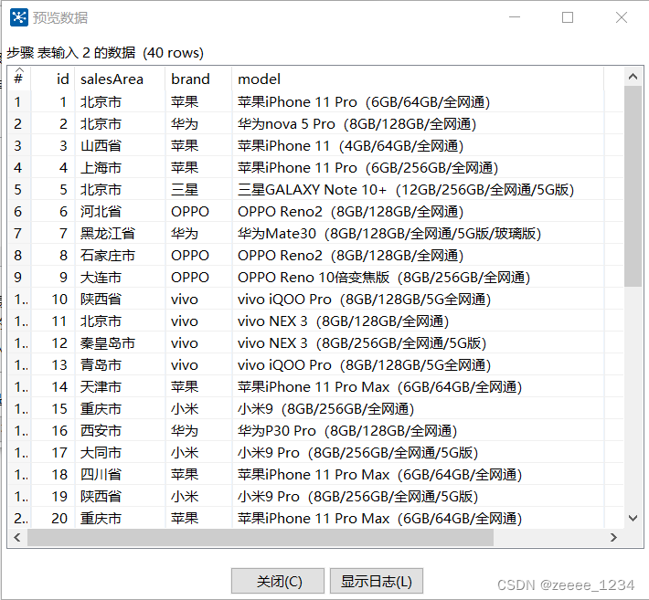The width and height of the screenshot is (649, 600).
Task: Maximize the 预览数据 window
Action: pos(568,17)
